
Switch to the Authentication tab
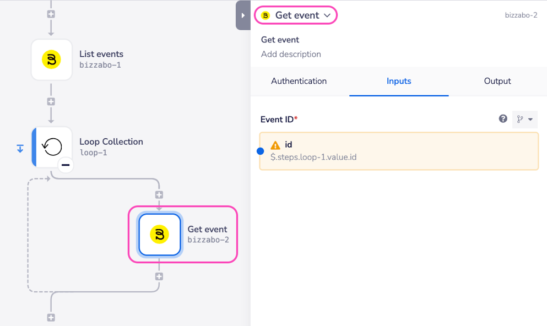[299, 81]
